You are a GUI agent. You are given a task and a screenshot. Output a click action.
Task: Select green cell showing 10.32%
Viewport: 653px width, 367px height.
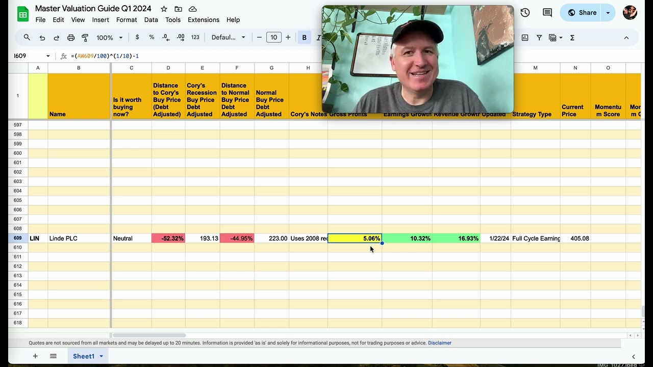pos(407,239)
